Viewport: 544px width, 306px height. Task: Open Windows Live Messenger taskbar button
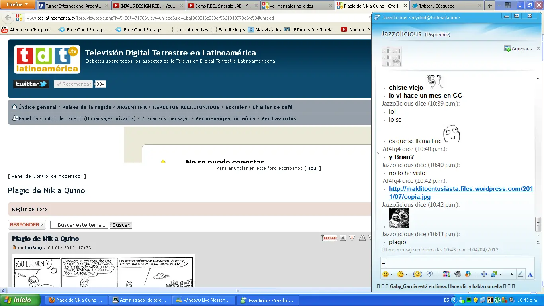[204, 300]
